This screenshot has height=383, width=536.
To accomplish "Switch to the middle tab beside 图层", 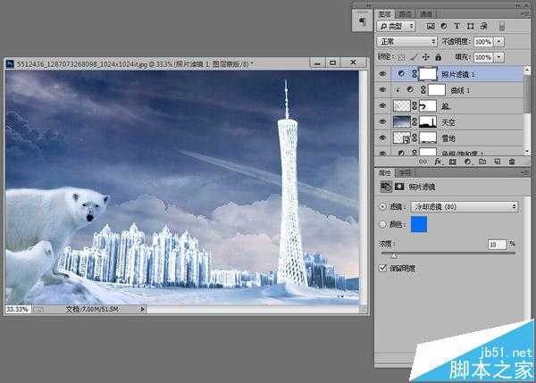I will tap(406, 14).
